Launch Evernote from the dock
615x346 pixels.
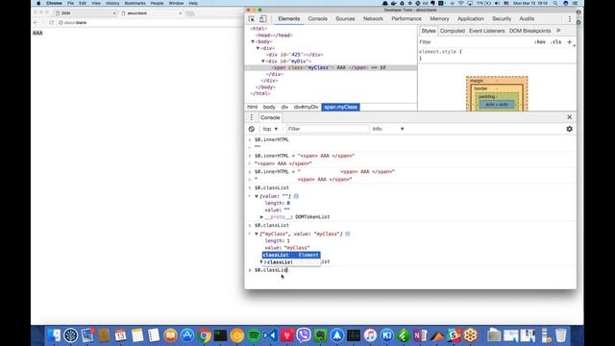coord(320,335)
